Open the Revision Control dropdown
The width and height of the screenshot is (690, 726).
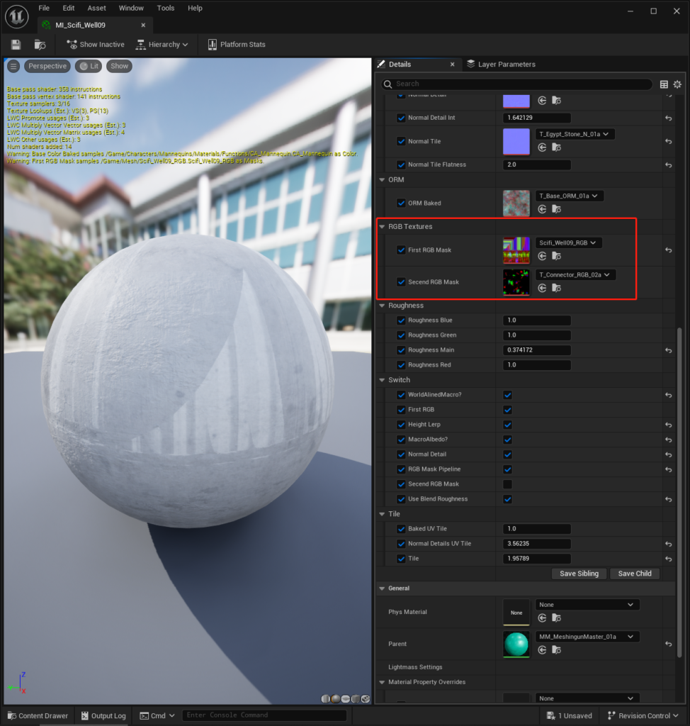(643, 716)
